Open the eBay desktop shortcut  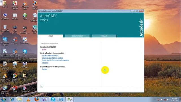click(15, 65)
